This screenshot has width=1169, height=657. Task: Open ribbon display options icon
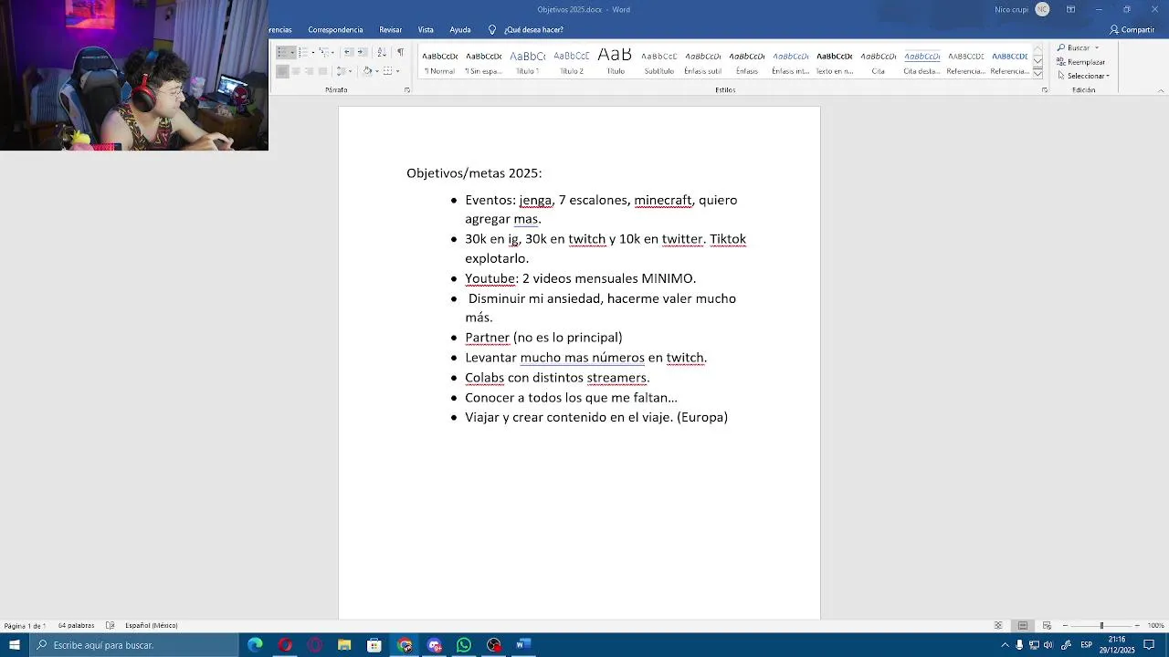pos(1070,9)
